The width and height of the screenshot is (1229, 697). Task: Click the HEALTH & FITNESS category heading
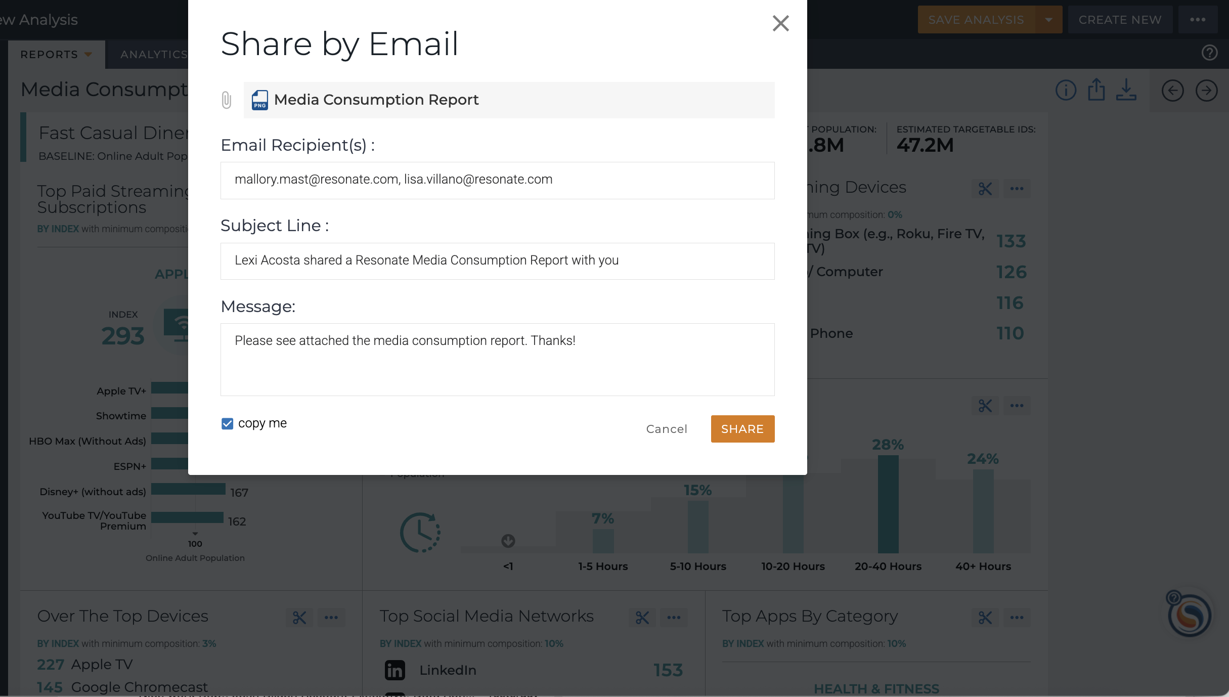click(876, 689)
